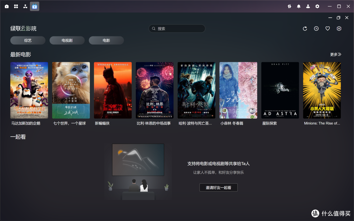The height and width of the screenshot is (221, 354).
Task: Open the 小森林 Little Forest poster
Action: click(238, 90)
